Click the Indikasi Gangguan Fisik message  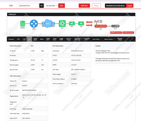(x=113, y=52)
